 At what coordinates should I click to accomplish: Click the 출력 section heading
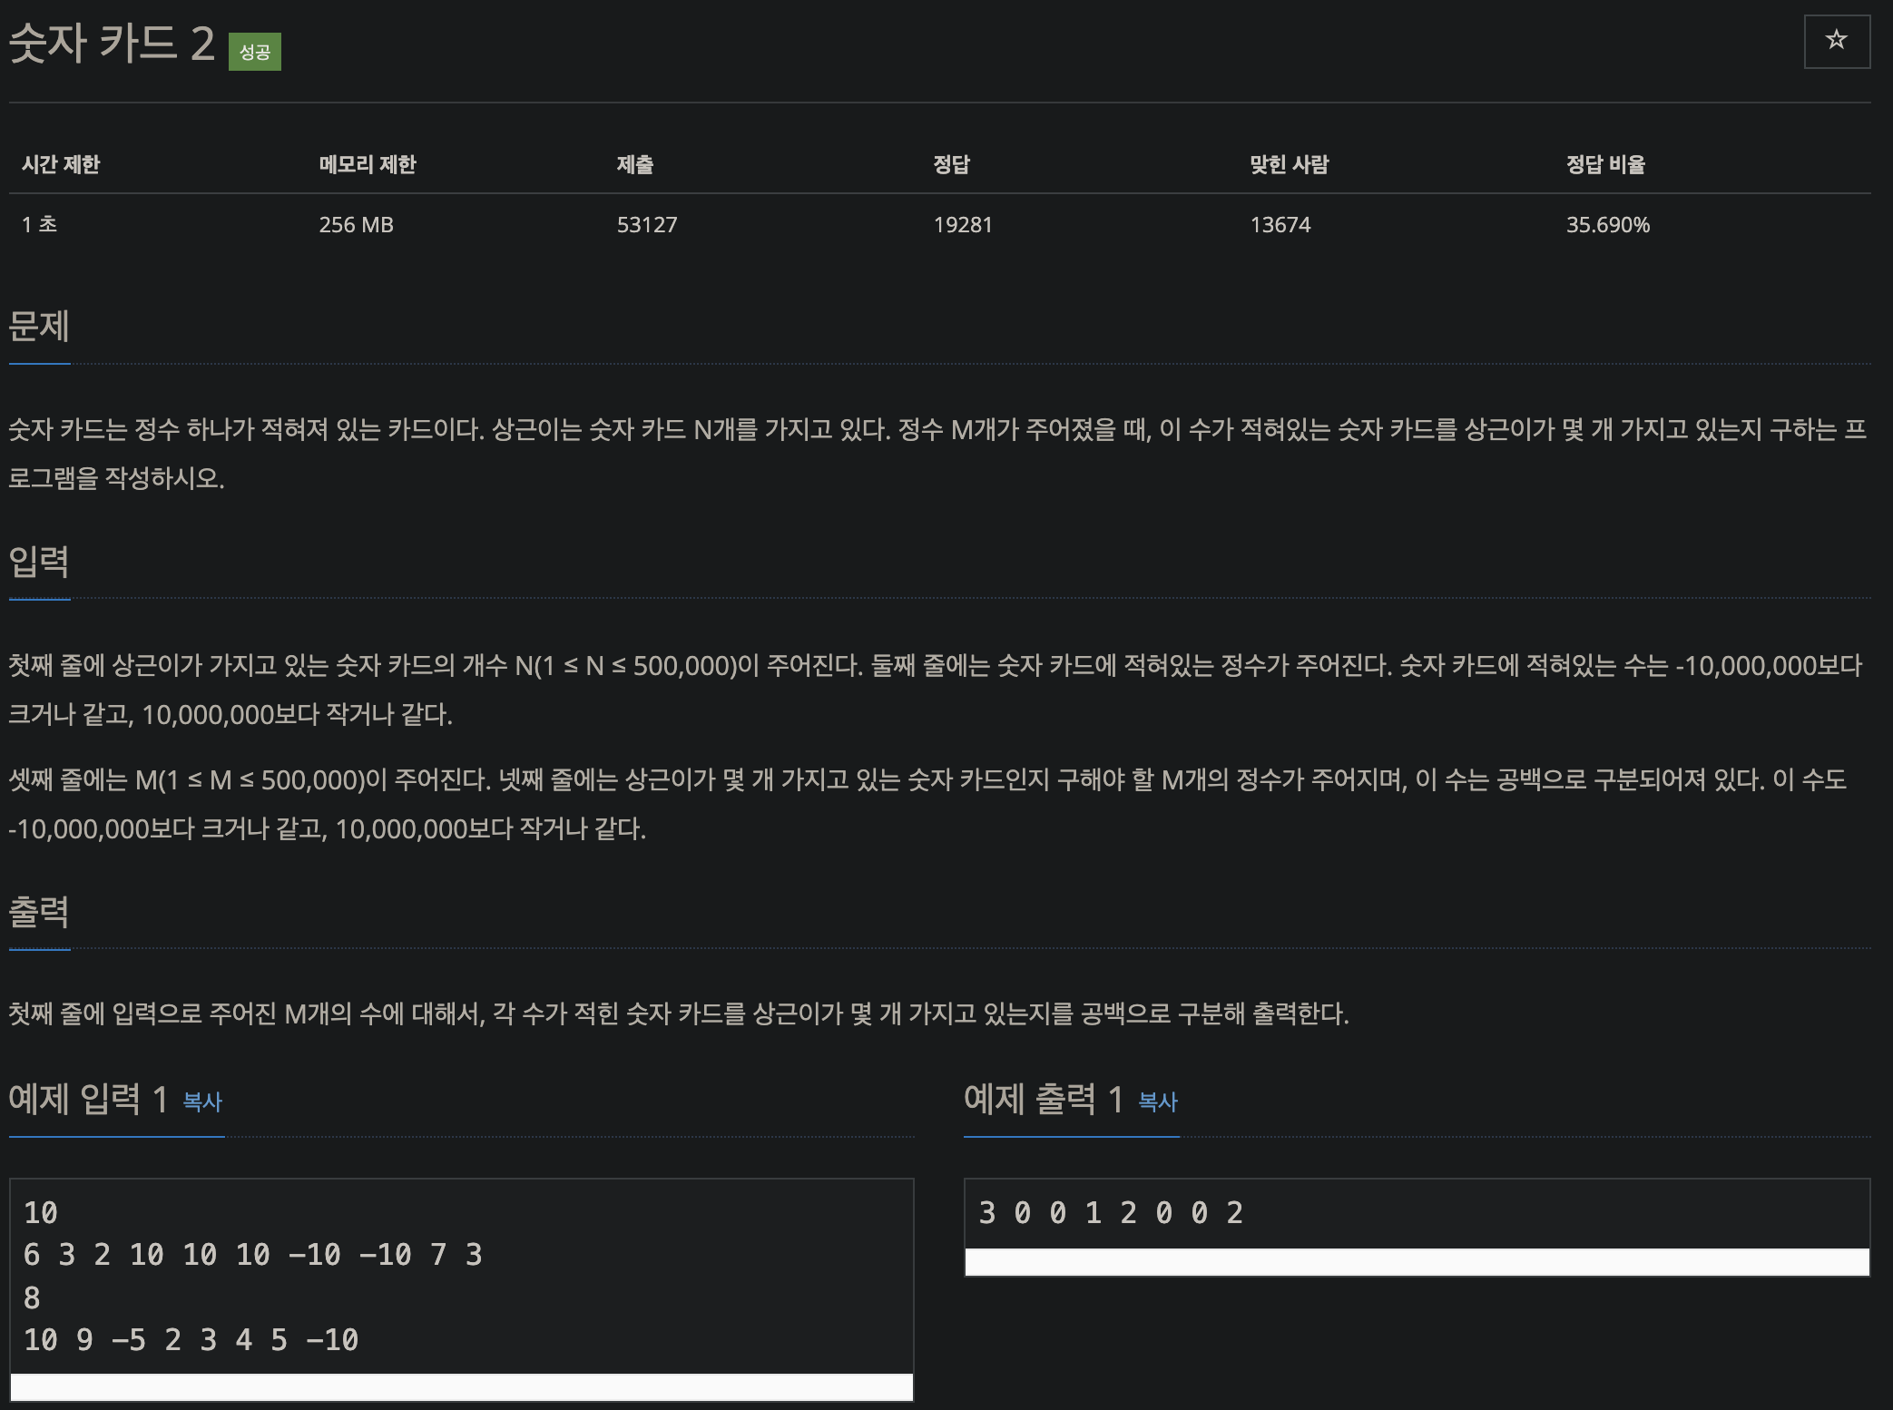click(x=39, y=911)
